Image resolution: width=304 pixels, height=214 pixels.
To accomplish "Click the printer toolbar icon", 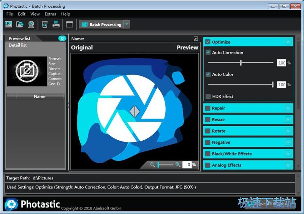I will pos(56,24).
